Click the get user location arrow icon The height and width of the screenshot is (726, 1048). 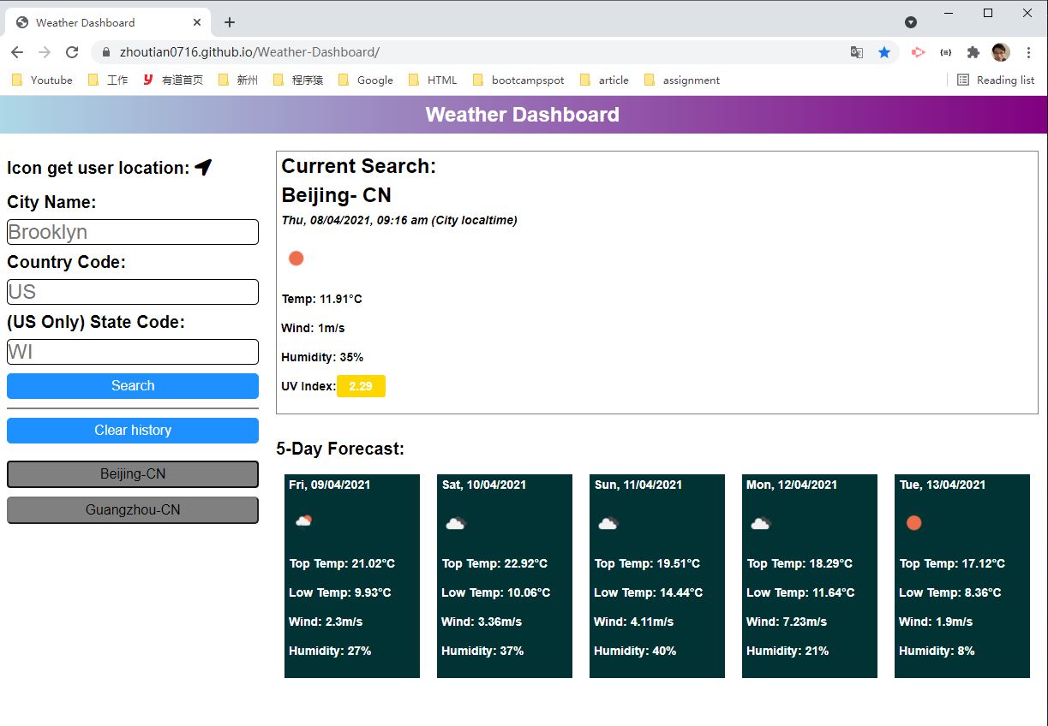coord(203,168)
